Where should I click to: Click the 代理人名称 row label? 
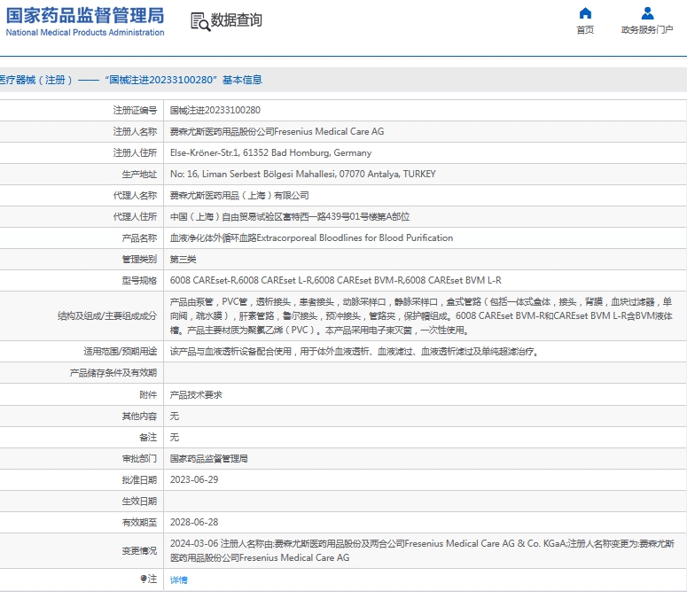(x=135, y=195)
